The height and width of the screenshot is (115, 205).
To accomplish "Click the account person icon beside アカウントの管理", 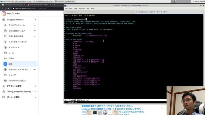I will point(4,86).
